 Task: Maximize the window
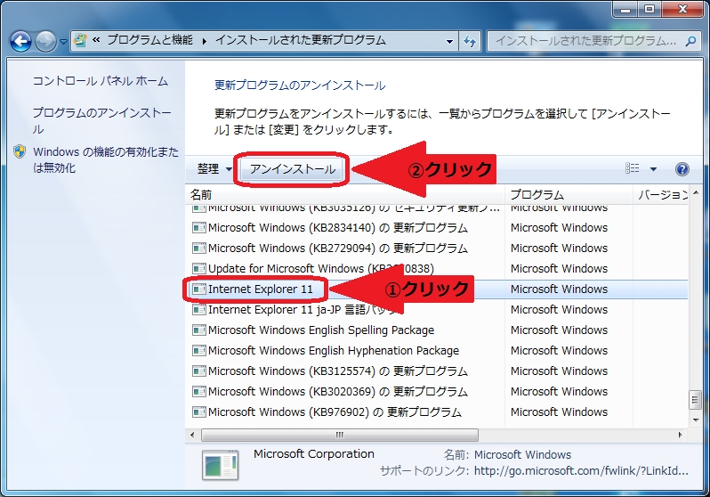(649, 9)
